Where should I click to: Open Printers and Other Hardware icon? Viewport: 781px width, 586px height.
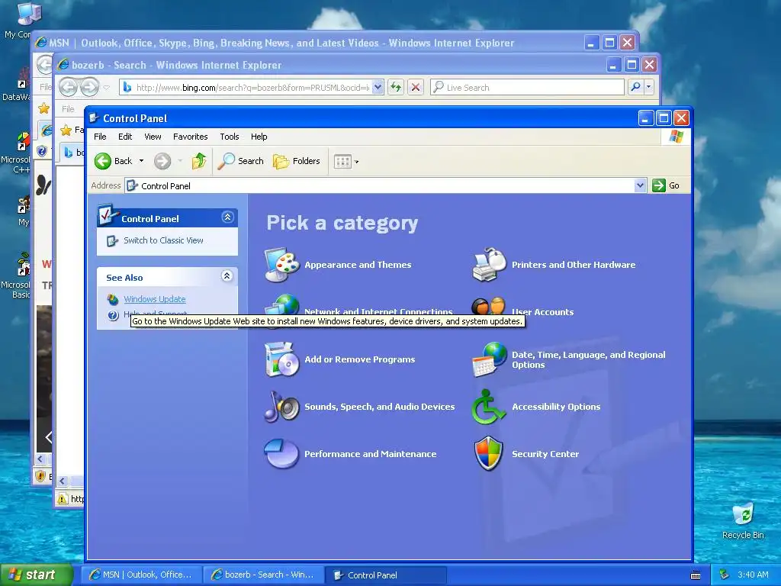[489, 265]
